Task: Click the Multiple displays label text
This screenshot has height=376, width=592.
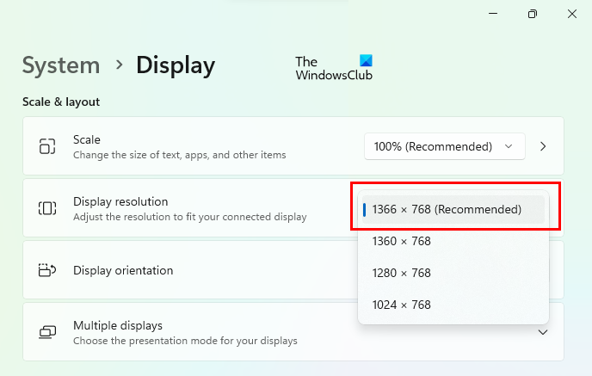Action: [x=118, y=325]
